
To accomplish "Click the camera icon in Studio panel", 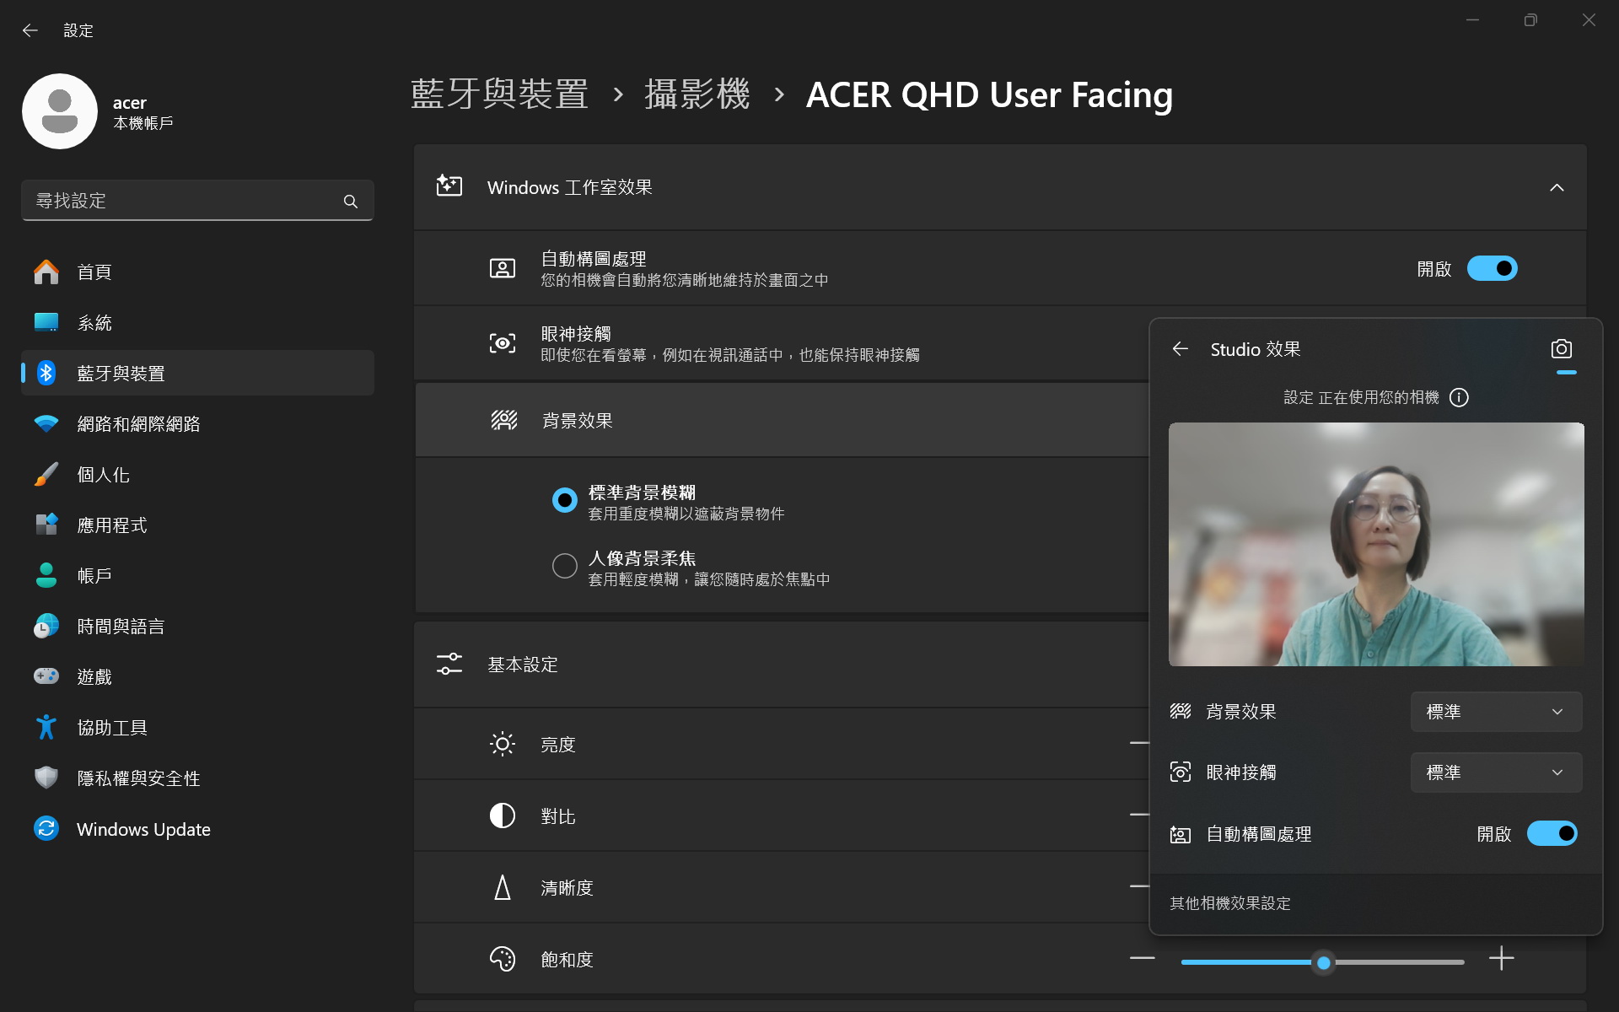I will tap(1562, 349).
